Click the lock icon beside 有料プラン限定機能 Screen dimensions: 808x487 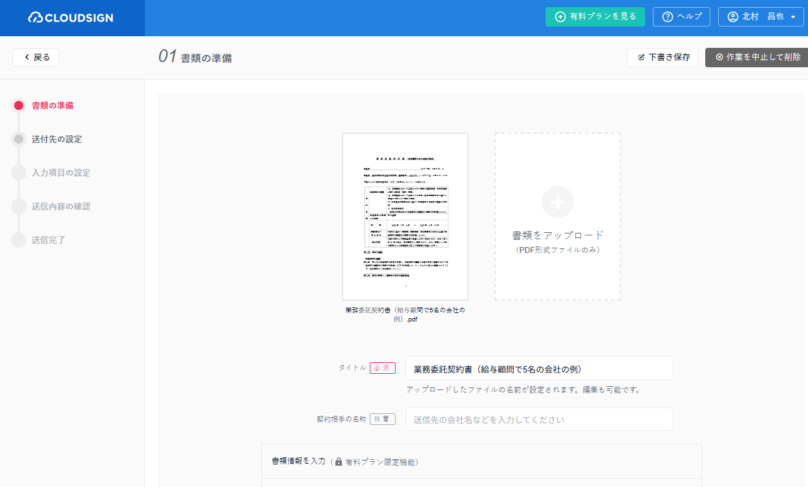[x=338, y=462]
